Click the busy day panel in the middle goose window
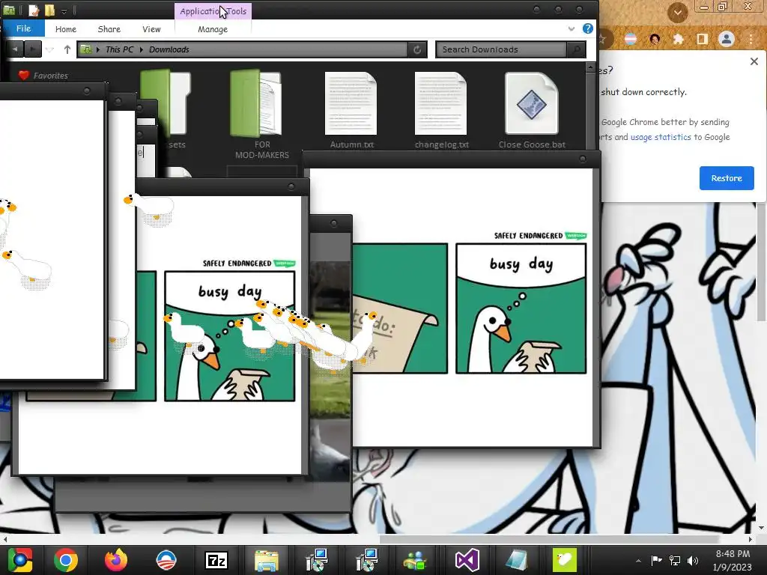This screenshot has height=575, width=767. click(x=229, y=336)
